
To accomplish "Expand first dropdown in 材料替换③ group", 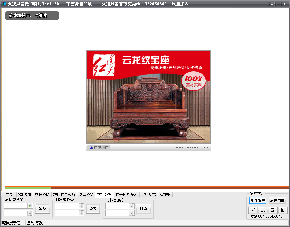I will [131, 206].
